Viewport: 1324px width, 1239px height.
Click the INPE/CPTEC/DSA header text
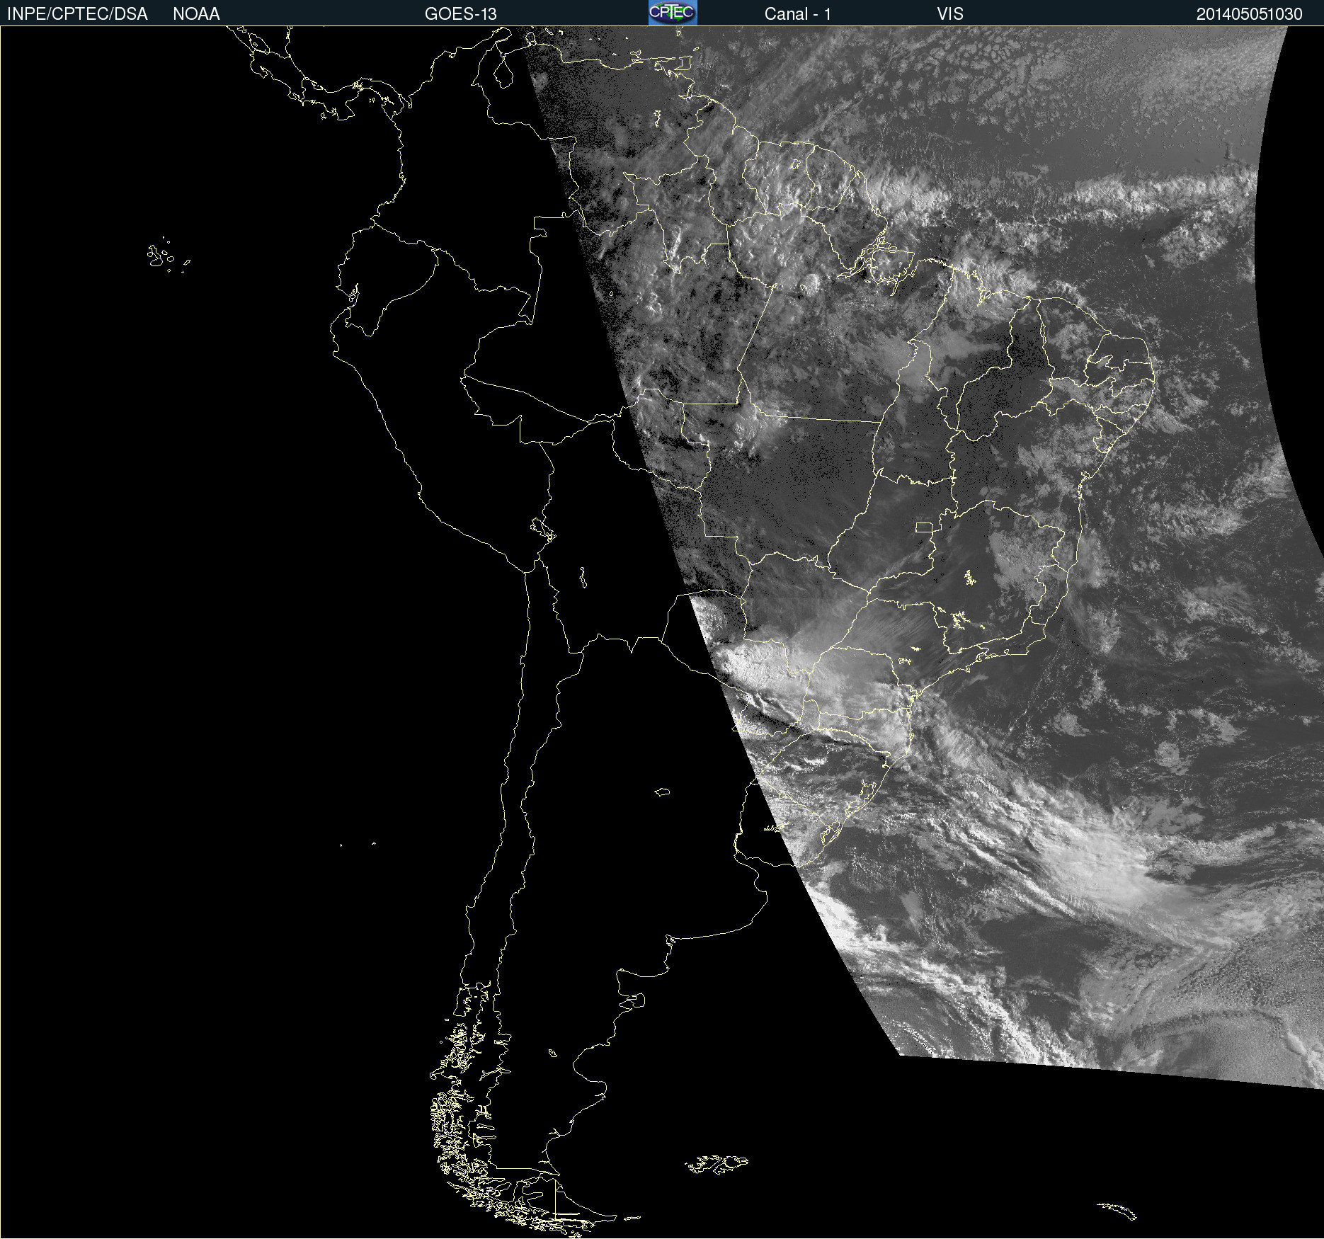(77, 14)
